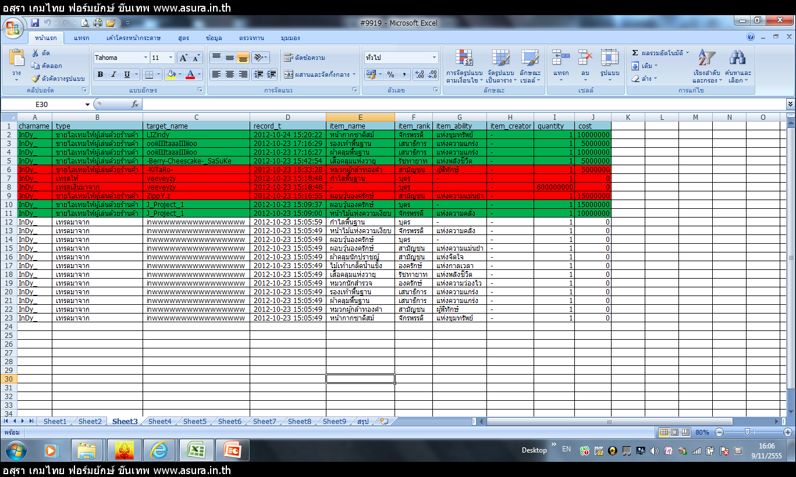796x477 pixels.
Task: Open the Tahoma font name dropdown
Action: click(145, 58)
